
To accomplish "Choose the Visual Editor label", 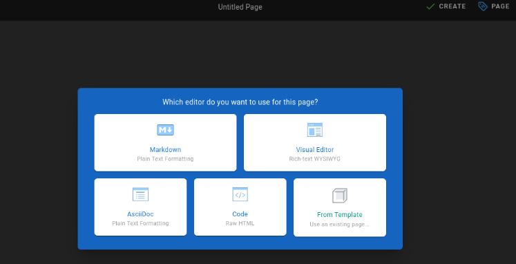I will (314, 150).
